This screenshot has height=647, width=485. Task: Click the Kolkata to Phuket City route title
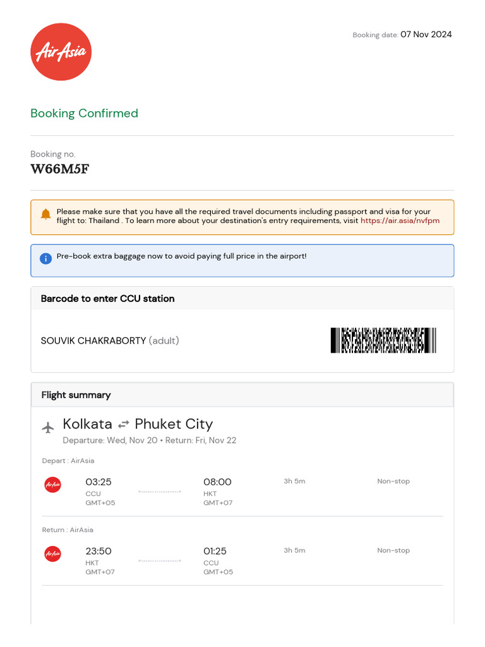coord(138,424)
